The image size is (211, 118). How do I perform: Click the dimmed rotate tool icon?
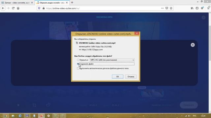tap(48, 105)
